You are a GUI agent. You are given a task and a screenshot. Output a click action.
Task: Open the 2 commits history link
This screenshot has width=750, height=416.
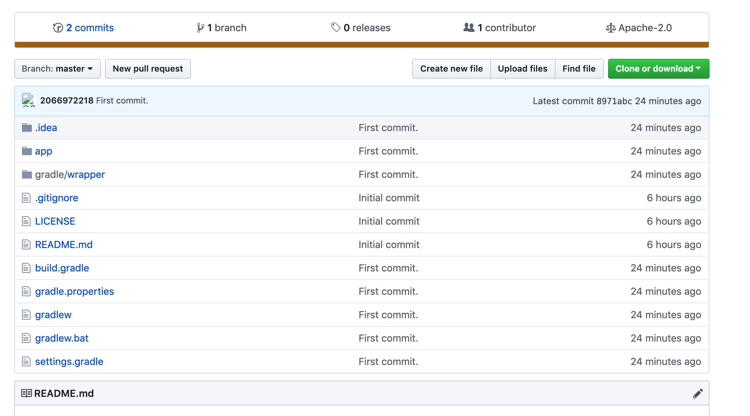point(83,28)
